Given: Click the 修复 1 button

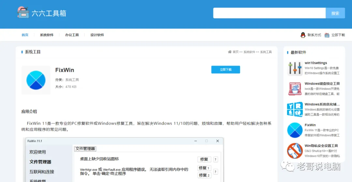Looking at the screenshot, I should [x=204, y=168].
